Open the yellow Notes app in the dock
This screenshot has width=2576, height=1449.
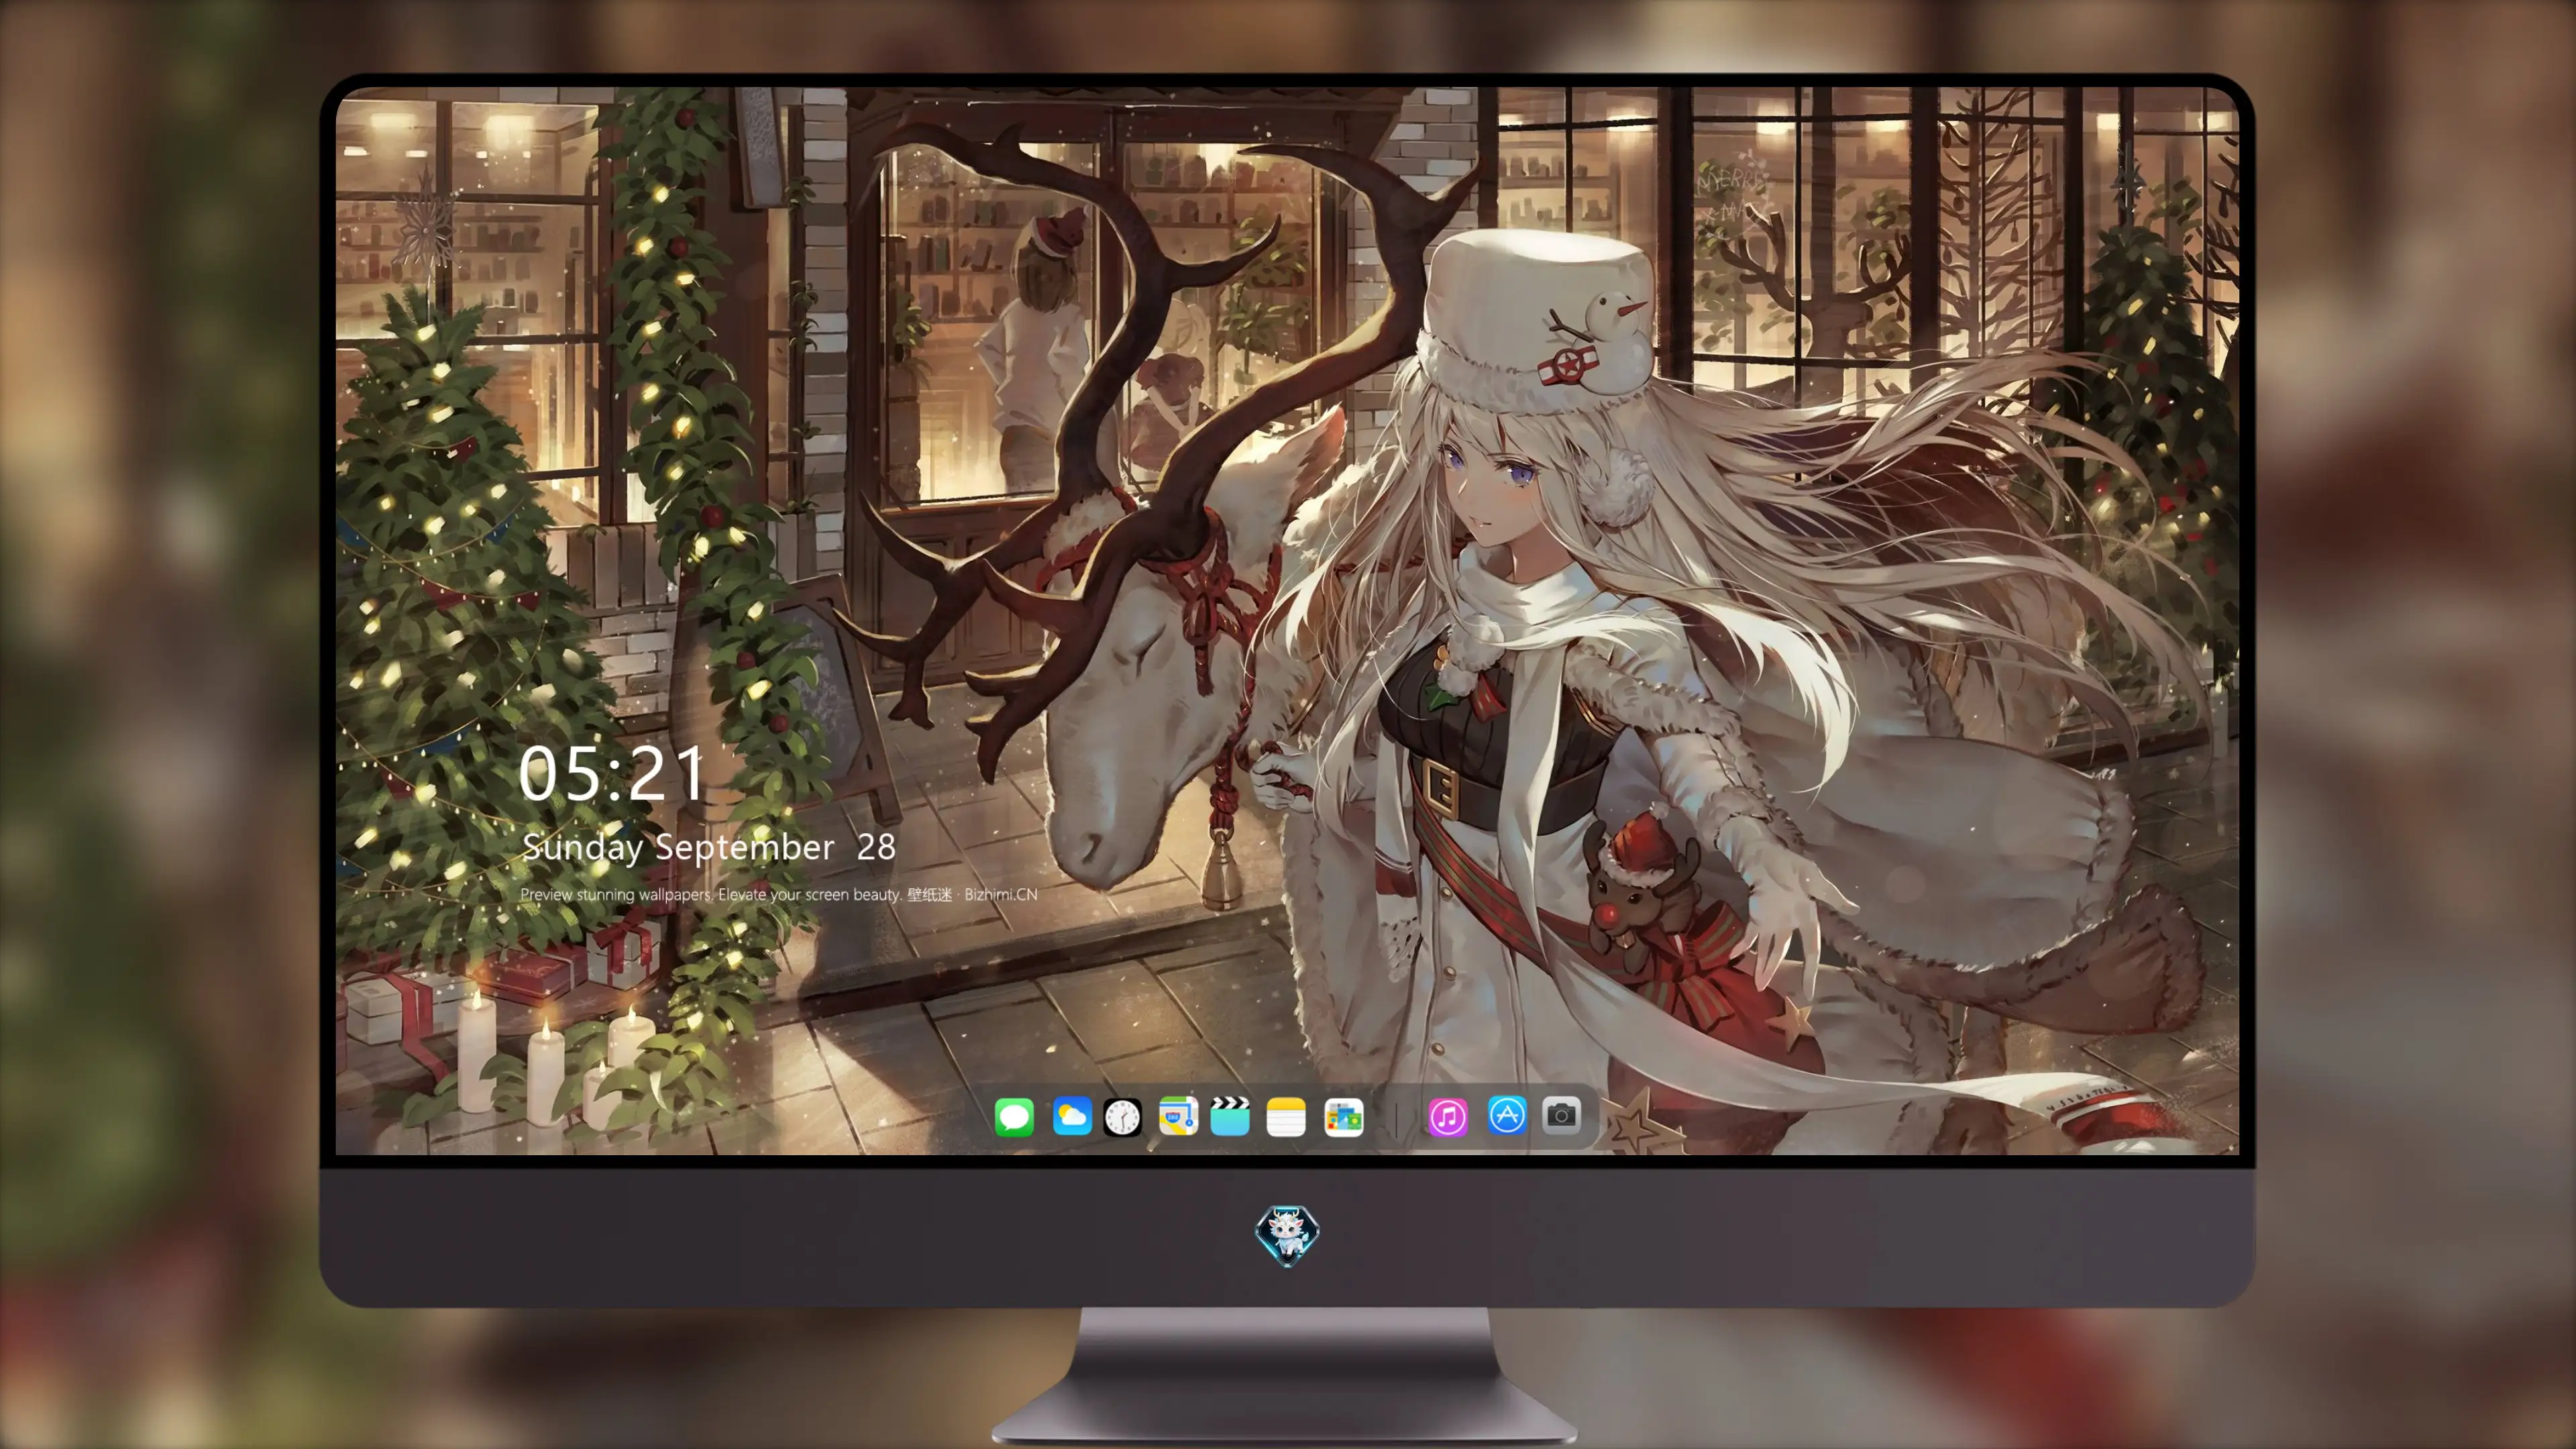pos(1286,1116)
